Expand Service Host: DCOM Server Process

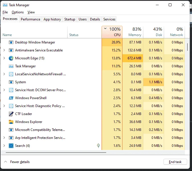tap(4, 90)
